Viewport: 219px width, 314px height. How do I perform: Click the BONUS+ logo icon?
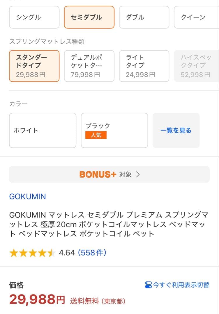coord(97,174)
